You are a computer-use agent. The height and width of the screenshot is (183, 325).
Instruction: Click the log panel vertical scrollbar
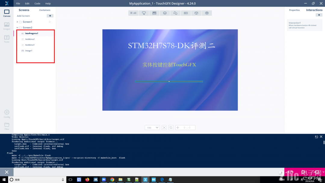(x=324, y=142)
